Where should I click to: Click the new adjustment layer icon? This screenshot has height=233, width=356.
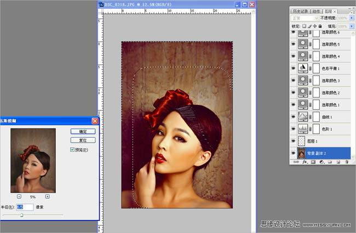click(323, 162)
